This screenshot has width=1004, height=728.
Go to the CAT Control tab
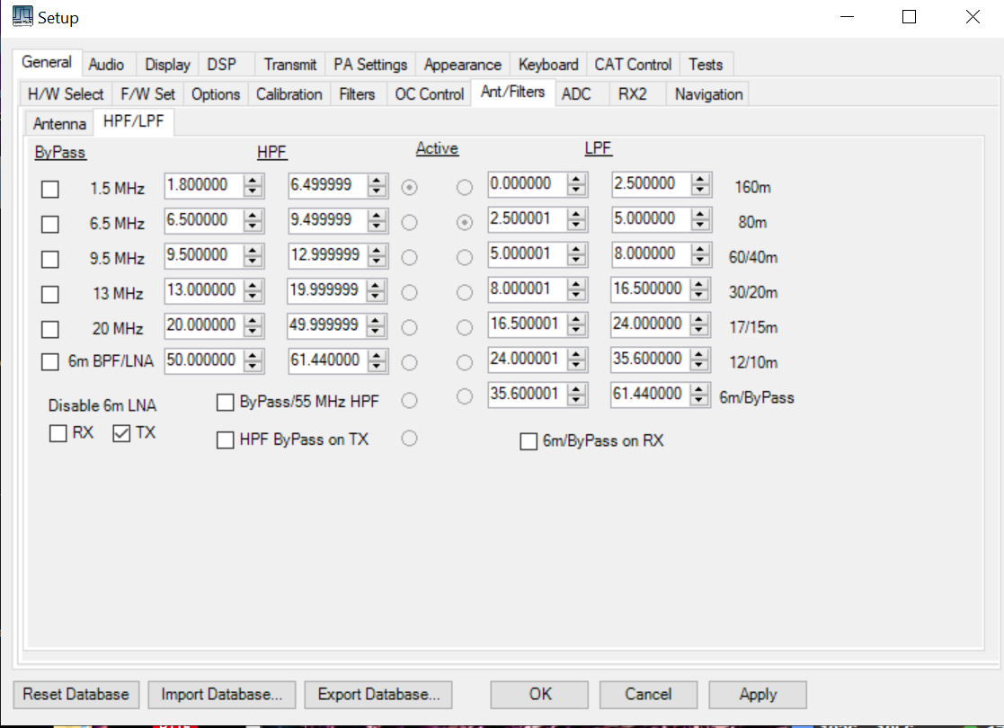pyautogui.click(x=633, y=65)
